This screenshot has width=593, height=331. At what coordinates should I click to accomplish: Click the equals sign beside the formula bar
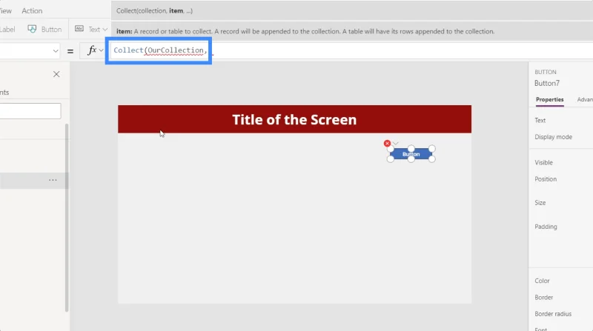[70, 50]
